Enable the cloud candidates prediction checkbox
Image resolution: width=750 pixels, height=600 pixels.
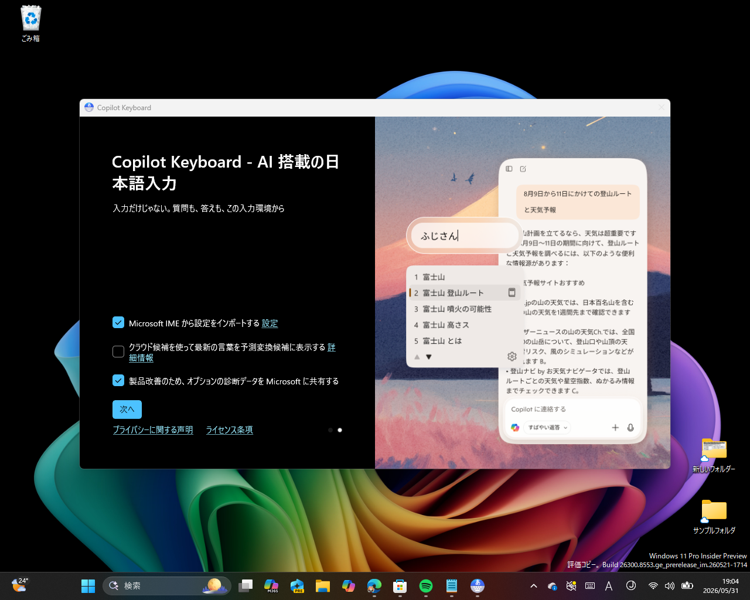click(118, 352)
